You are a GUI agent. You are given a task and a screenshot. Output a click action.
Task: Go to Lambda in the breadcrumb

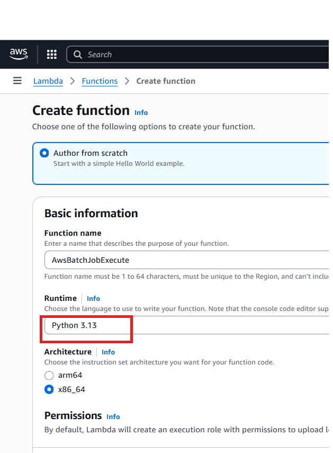tap(48, 81)
